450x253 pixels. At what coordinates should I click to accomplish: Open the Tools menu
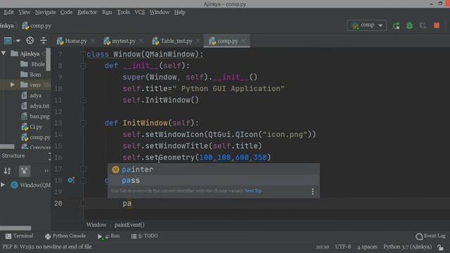point(123,12)
